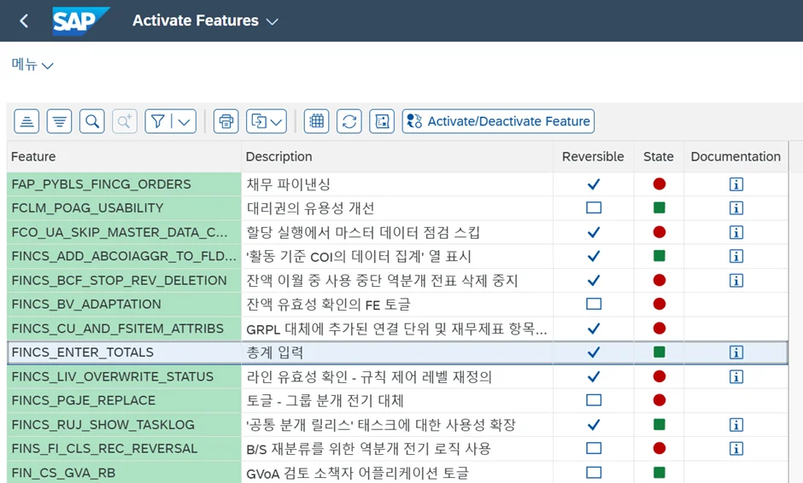Screen dimensions: 803x483
Task: Toggle Reversible checkbox for FINCS_PGJE_REPLACE
Action: coord(594,400)
